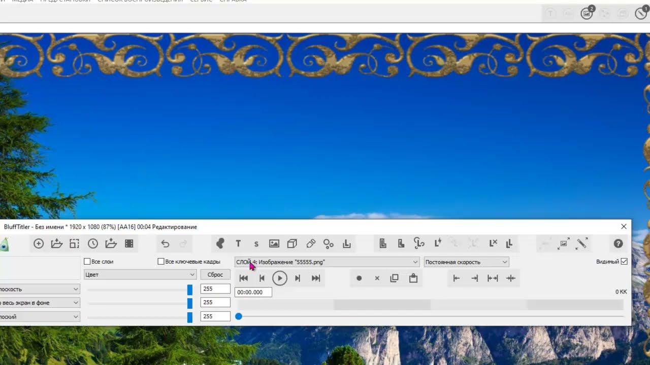Click the L with lightning bolt icon
The image size is (650, 365).
point(437,244)
